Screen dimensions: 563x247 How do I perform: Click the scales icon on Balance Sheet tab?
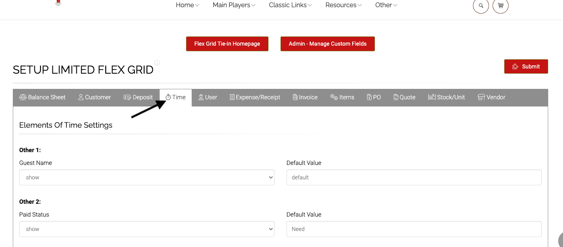23,97
